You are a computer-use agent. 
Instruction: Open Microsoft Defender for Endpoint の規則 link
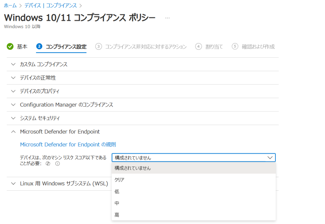click(x=68, y=144)
